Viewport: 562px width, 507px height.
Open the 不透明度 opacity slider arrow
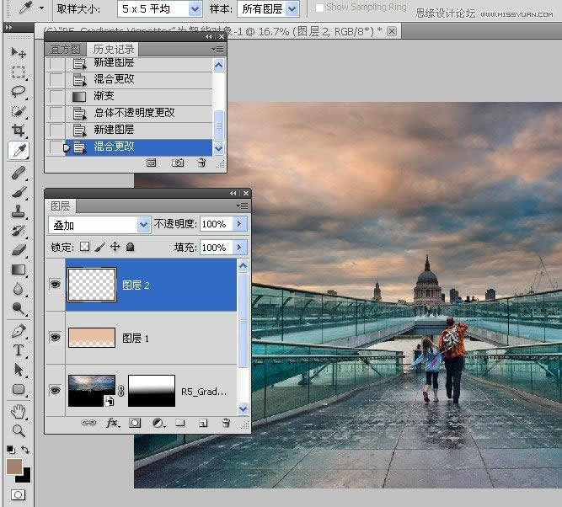239,225
